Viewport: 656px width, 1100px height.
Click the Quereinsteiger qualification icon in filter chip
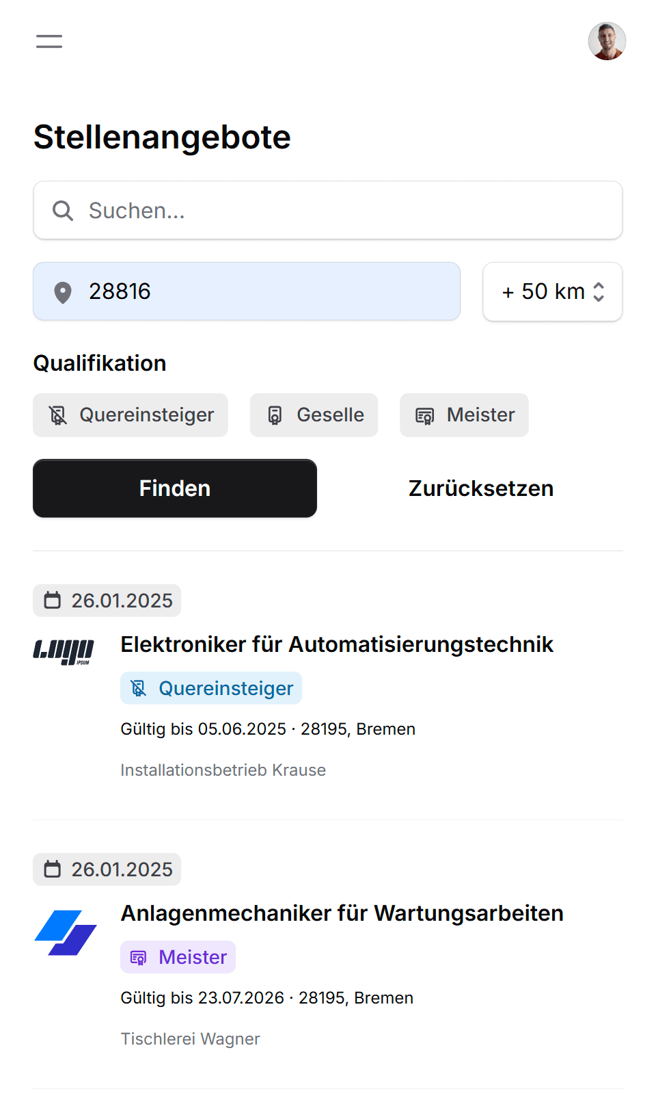point(58,415)
